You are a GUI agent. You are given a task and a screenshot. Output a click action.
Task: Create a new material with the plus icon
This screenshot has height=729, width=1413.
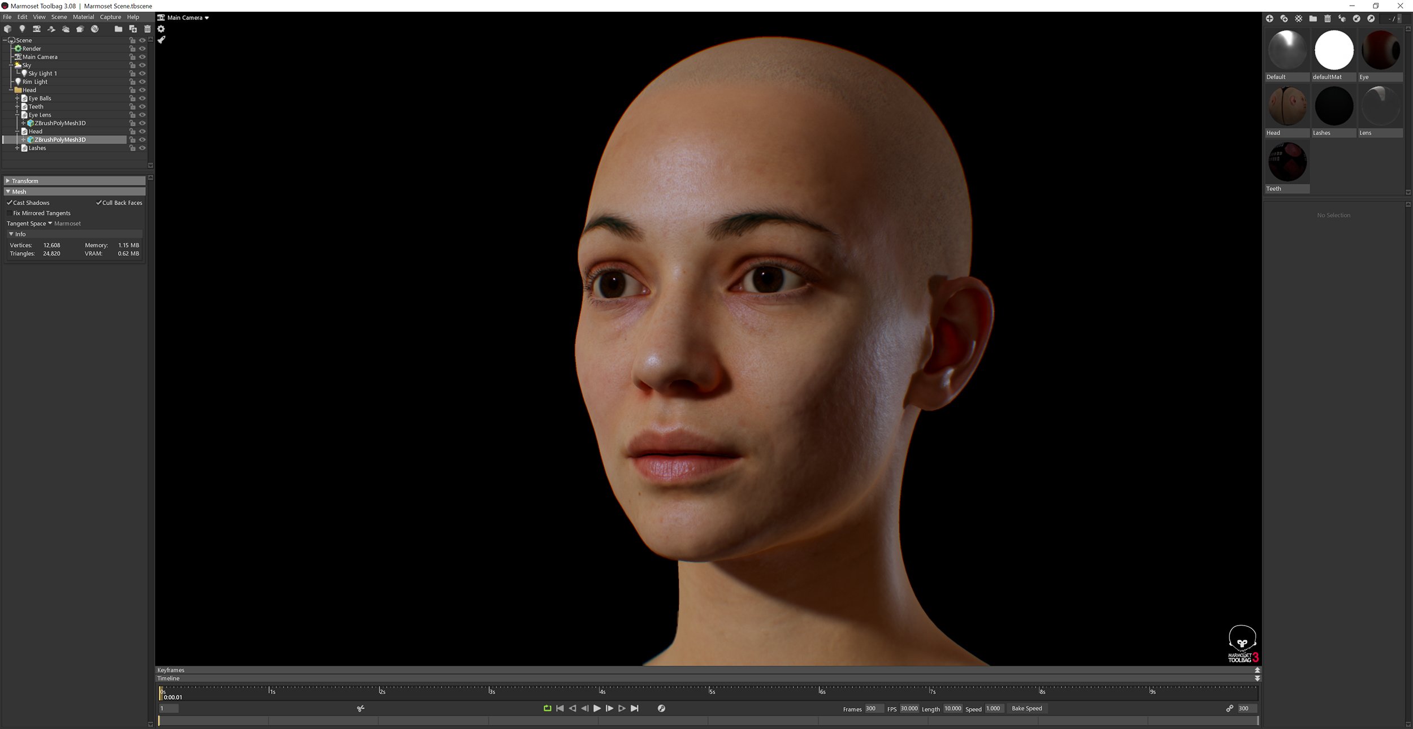coord(1270,18)
